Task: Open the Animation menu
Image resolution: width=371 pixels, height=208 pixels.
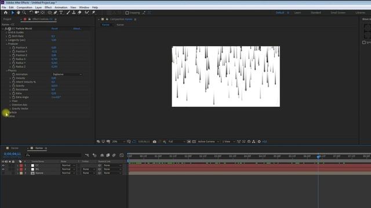Action: click(61, 8)
